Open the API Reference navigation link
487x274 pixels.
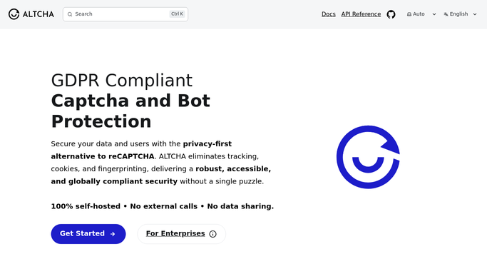361,14
